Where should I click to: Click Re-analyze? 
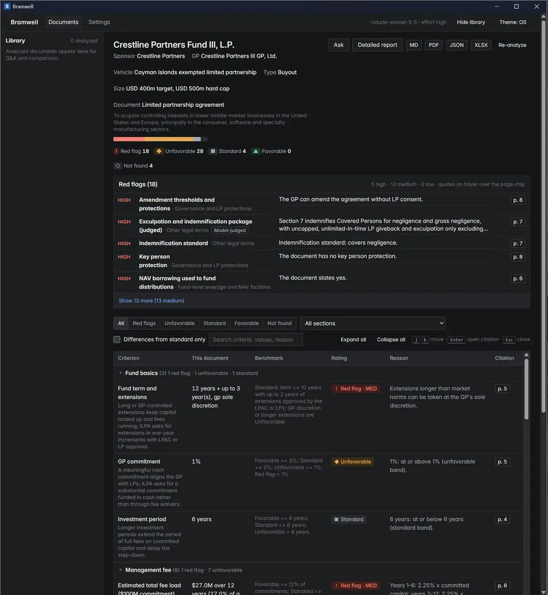[x=512, y=45]
